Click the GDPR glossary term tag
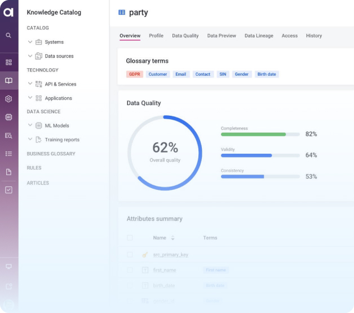This screenshot has height=313, width=354. (134, 74)
